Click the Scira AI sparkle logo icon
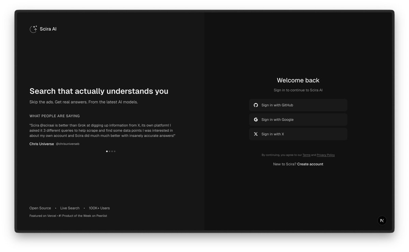 pyautogui.click(x=33, y=29)
